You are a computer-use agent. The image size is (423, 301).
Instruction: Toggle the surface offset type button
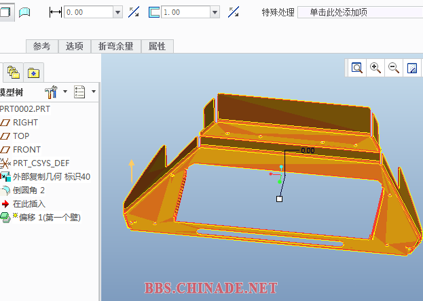25,12
